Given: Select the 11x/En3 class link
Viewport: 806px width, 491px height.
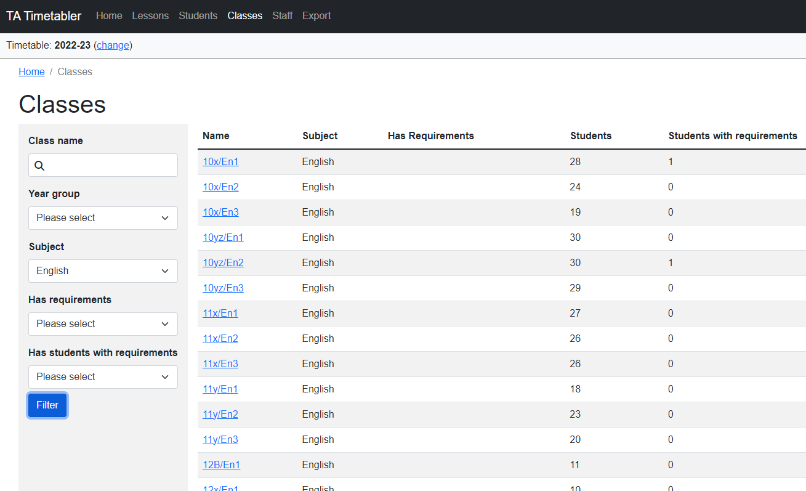Looking at the screenshot, I should pyautogui.click(x=220, y=364).
